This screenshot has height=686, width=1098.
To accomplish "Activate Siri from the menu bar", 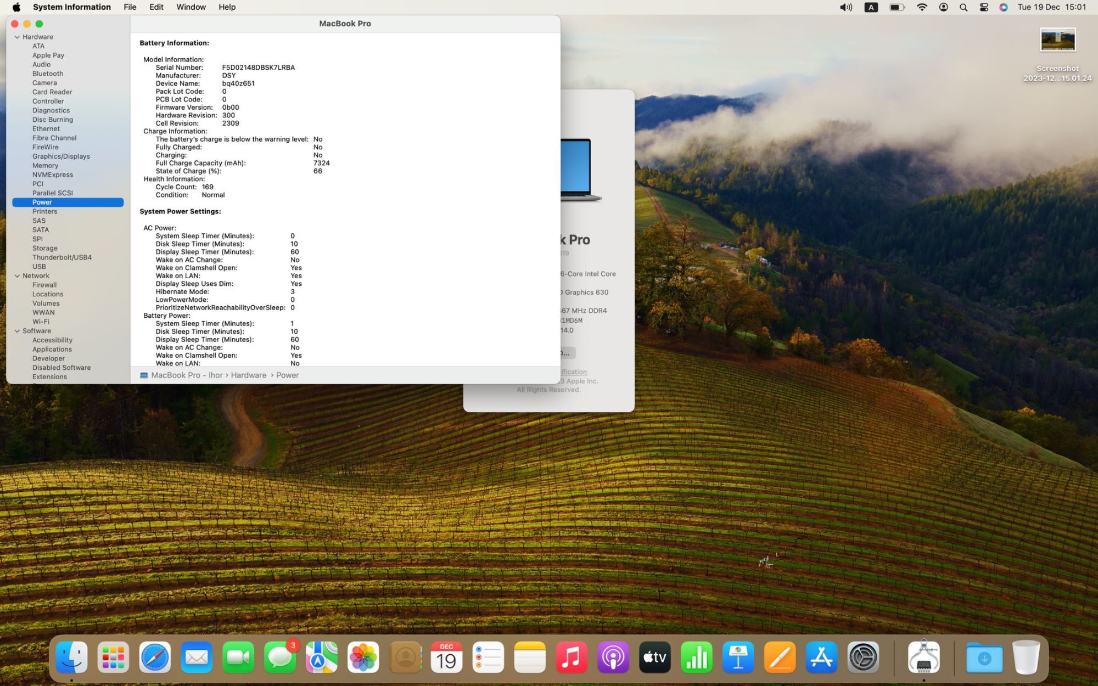I will pyautogui.click(x=1004, y=7).
